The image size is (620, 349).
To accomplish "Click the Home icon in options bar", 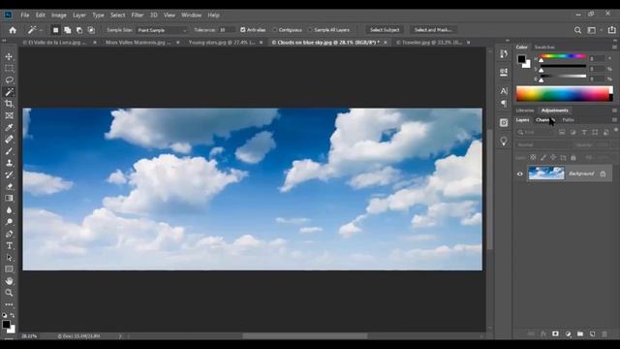I will [x=13, y=30].
